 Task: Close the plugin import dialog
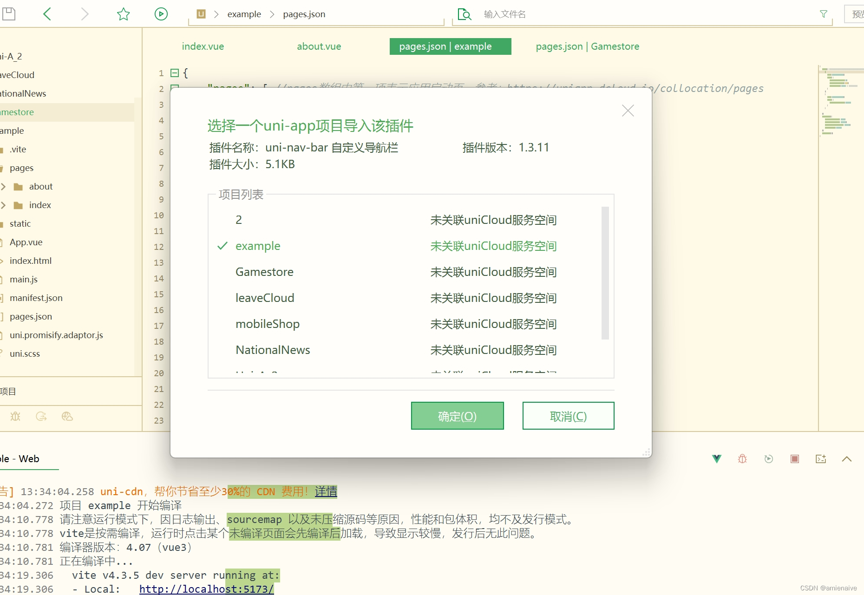(x=628, y=111)
